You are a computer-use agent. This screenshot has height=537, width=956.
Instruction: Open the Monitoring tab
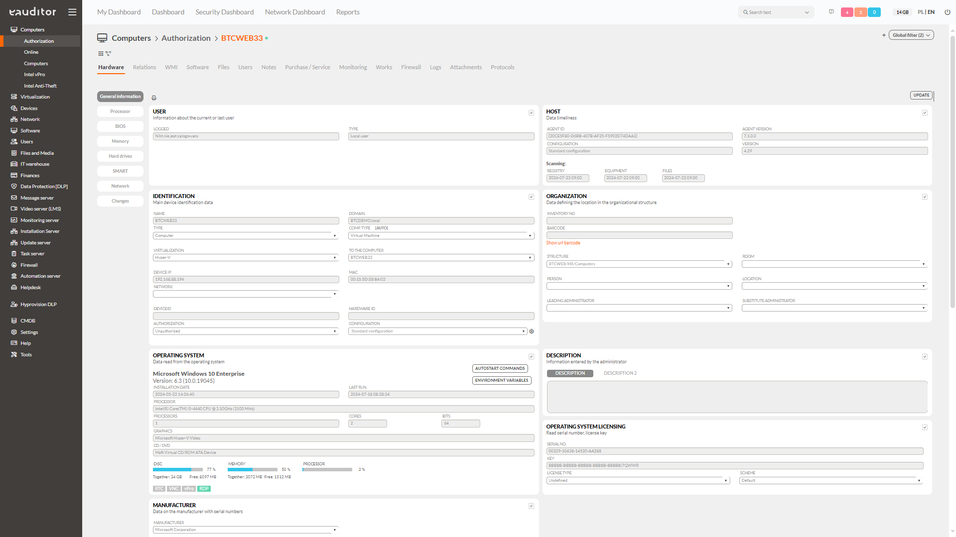coord(353,67)
